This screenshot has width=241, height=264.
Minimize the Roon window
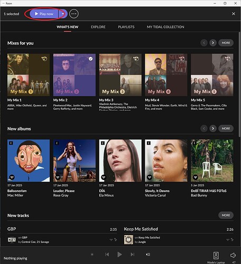[215, 3]
